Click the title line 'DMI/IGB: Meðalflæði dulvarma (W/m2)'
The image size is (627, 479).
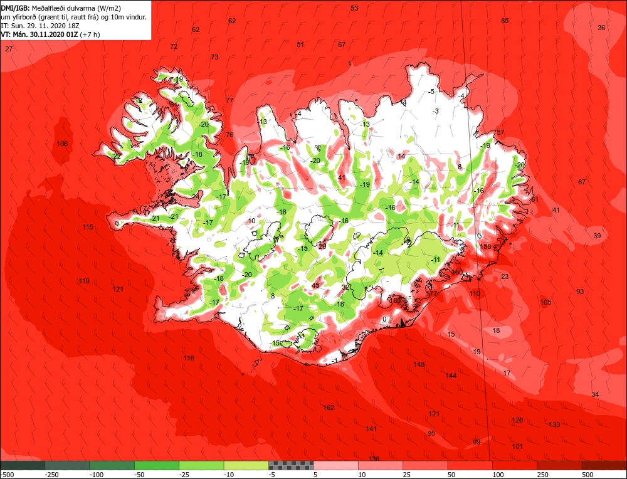click(61, 8)
